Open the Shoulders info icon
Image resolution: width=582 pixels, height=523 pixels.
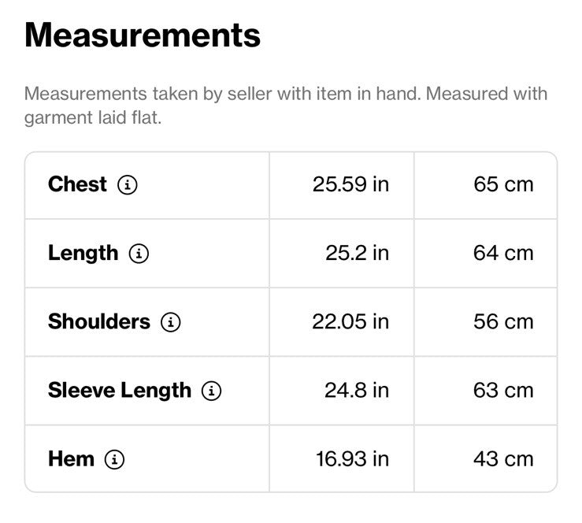coord(171,322)
